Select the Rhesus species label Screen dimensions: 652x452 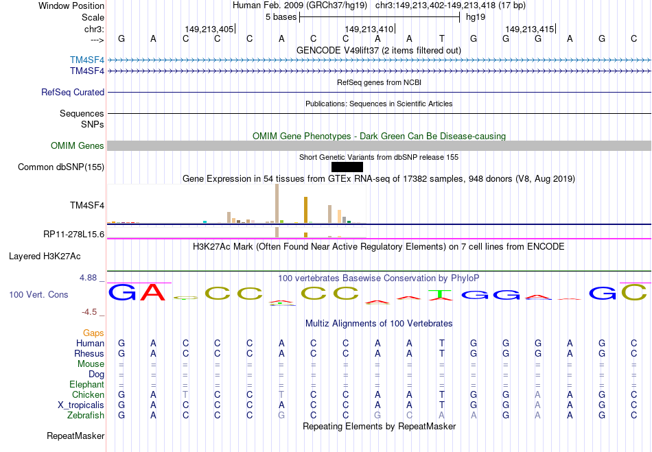point(89,353)
